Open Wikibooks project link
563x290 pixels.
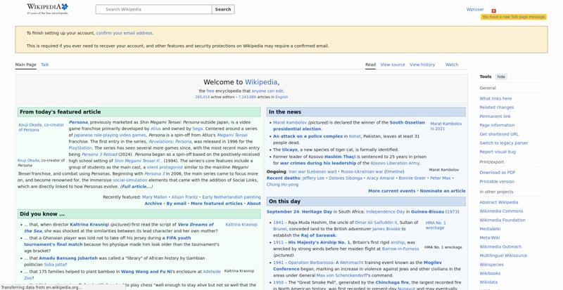tap(490, 273)
